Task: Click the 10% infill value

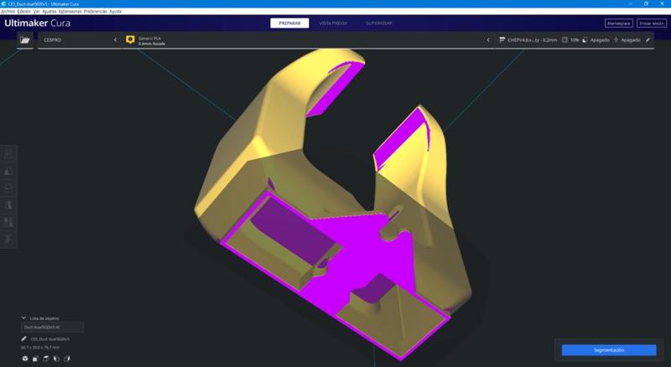Action: (575, 39)
